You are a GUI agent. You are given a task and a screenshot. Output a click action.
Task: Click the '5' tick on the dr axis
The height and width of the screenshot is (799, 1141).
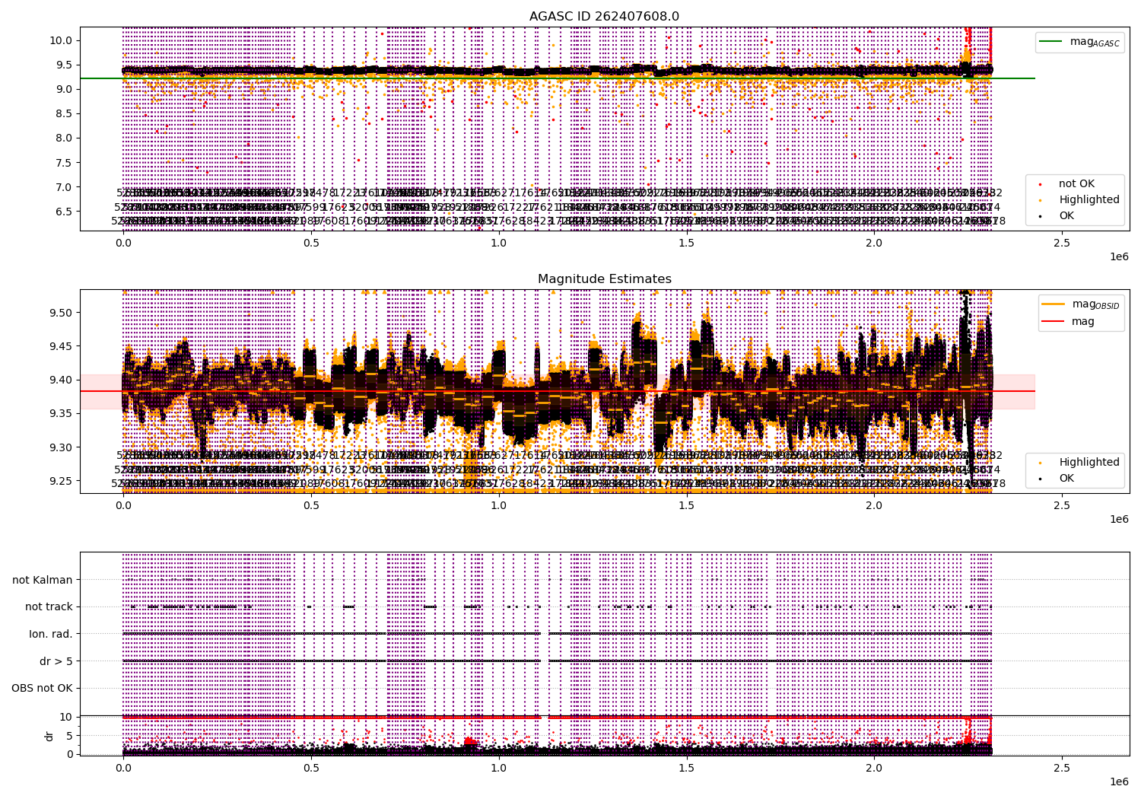[x=69, y=736]
